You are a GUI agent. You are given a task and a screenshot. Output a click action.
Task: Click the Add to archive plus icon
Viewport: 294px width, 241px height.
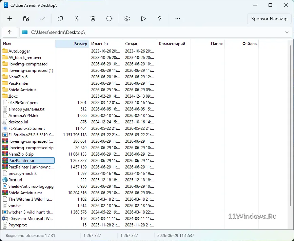[9, 19]
